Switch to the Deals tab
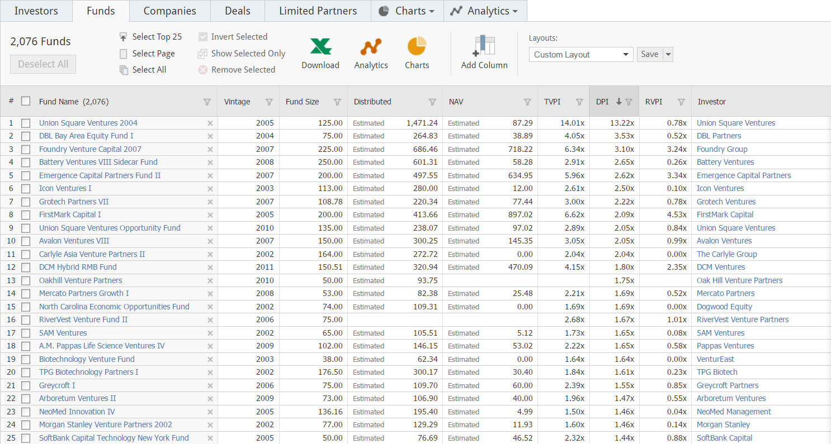 point(238,11)
